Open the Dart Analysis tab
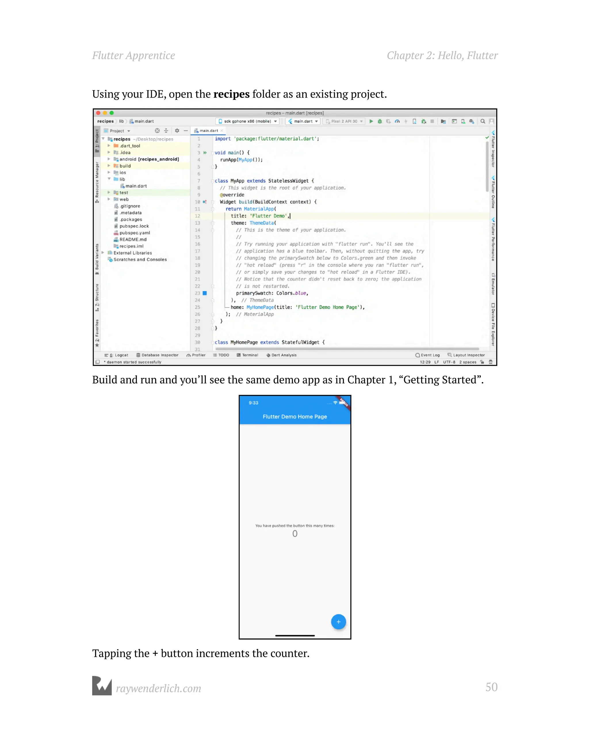This screenshot has width=589, height=734. pyautogui.click(x=281, y=355)
